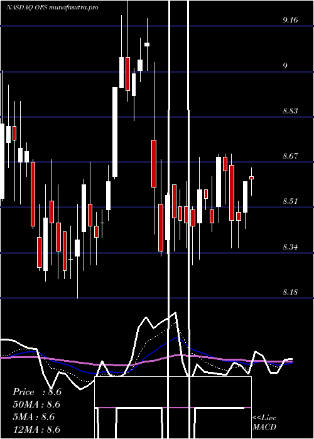Click the last small red candlestick

click(251, 177)
